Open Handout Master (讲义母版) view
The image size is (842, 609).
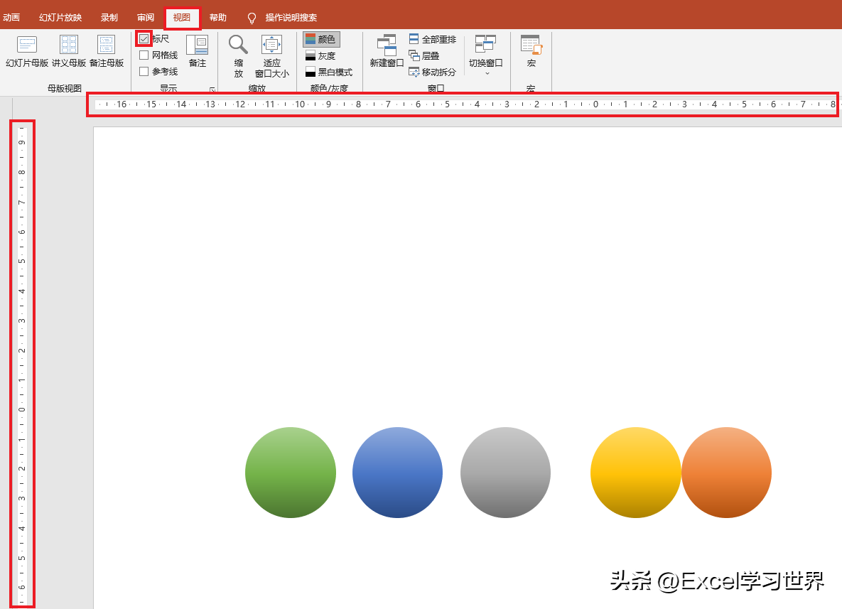point(69,52)
